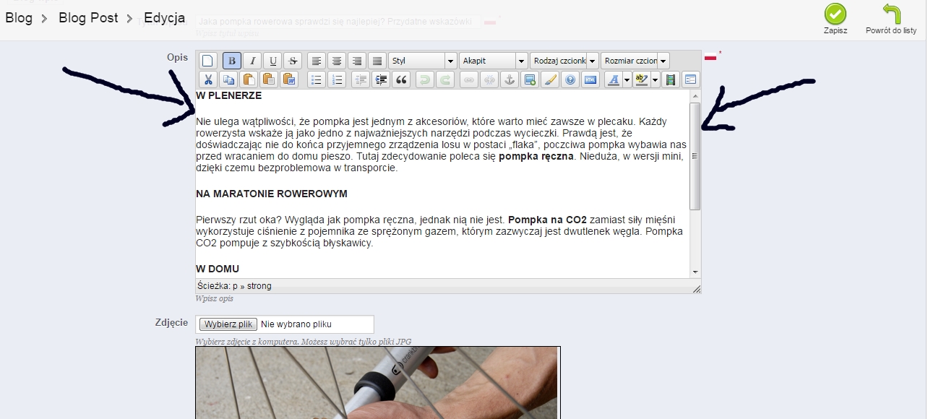Insert an anchor
Image resolution: width=928 pixels, height=419 pixels.
click(510, 79)
